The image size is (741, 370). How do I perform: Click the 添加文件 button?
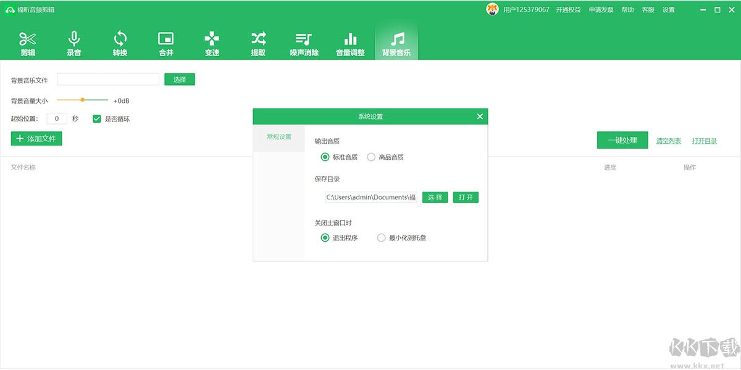pos(36,139)
